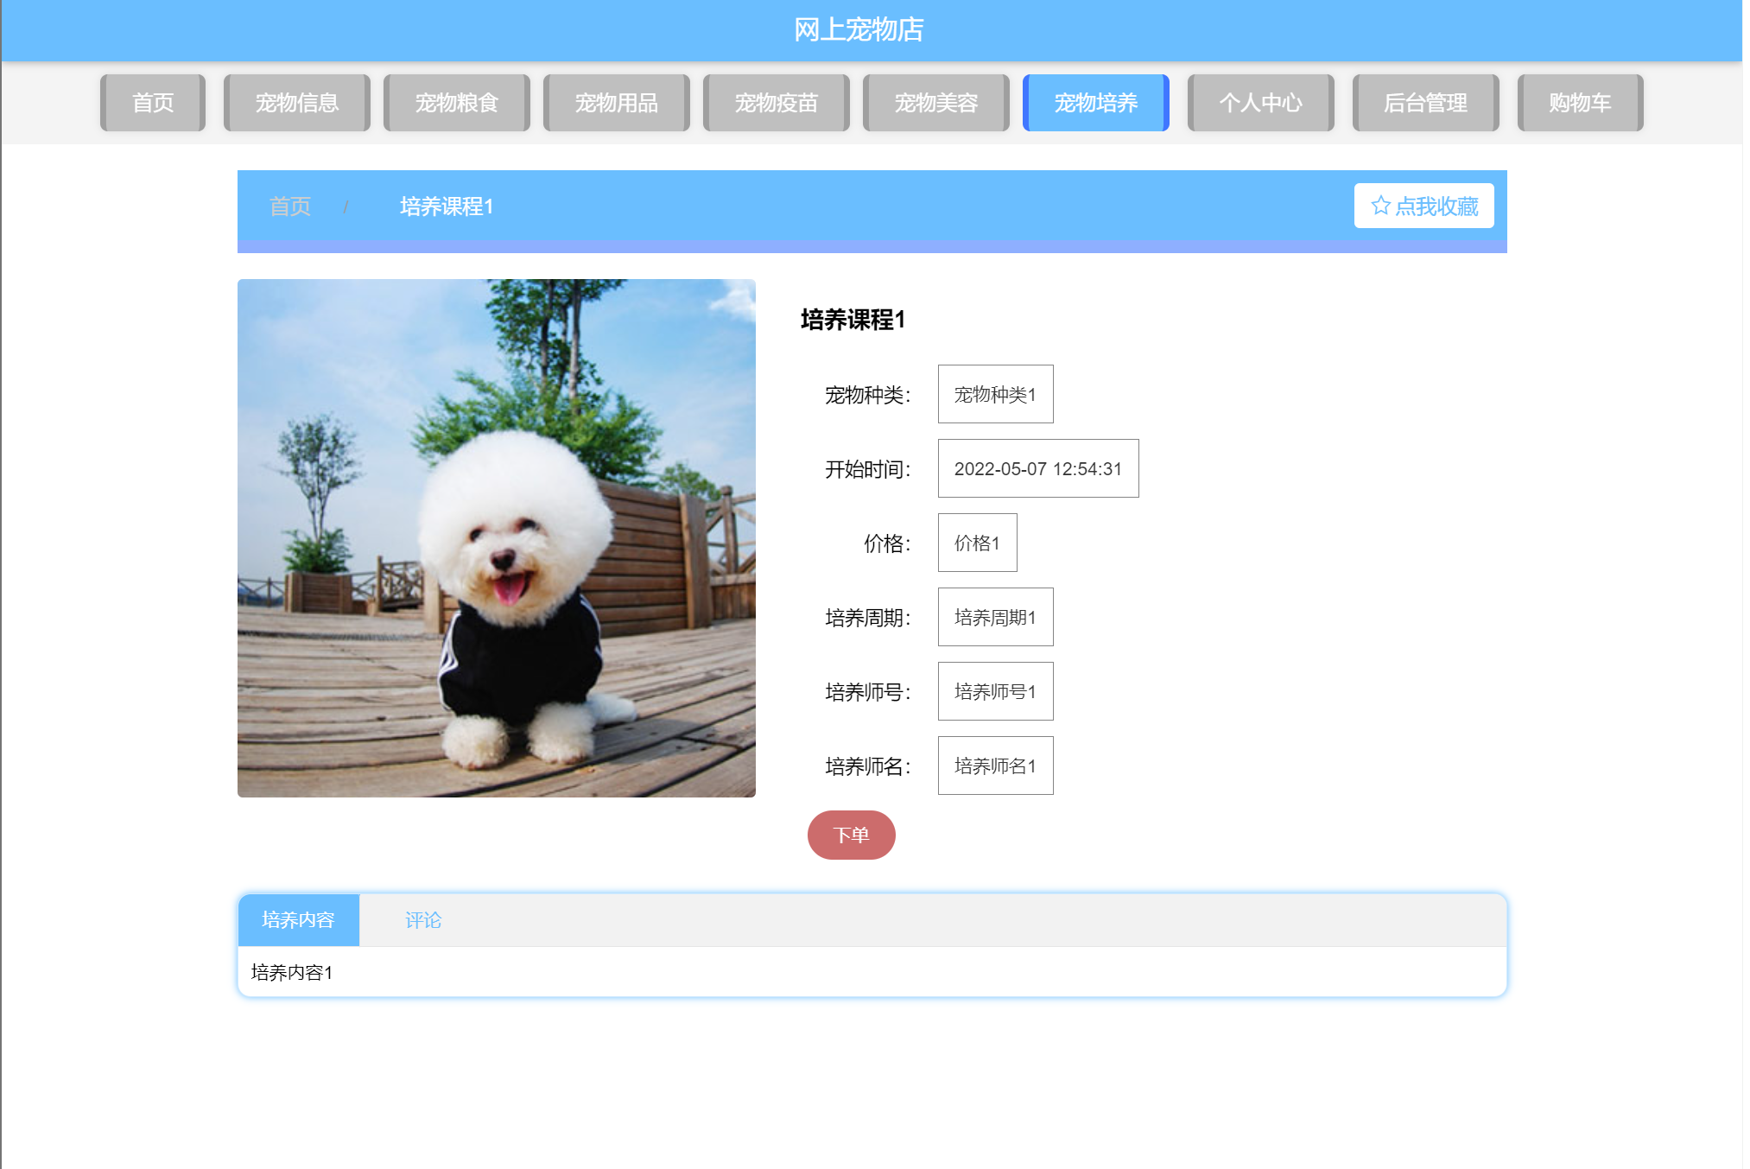Open the 购物车 shopping cart
Viewport: 1750px width, 1169px height.
point(1579,103)
